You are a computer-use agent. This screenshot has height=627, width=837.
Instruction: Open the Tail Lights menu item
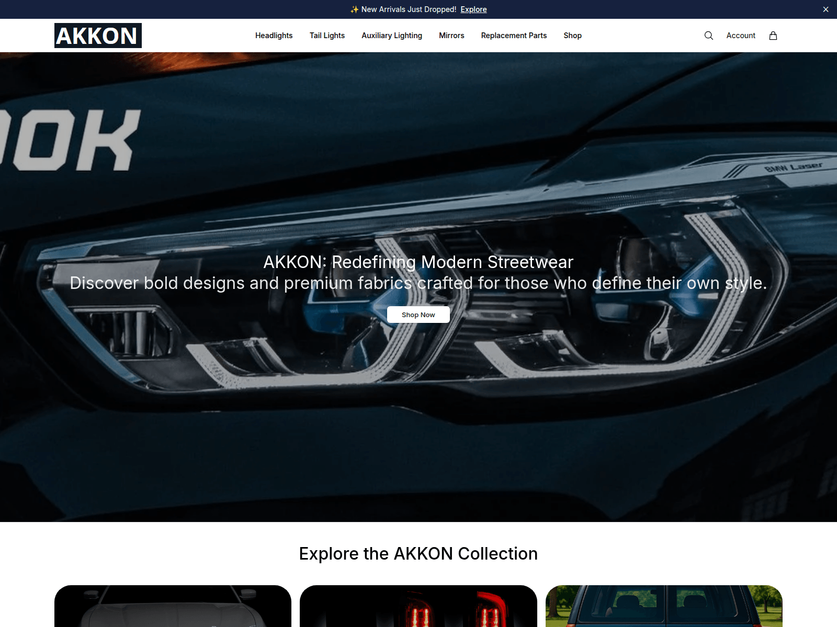(x=327, y=36)
